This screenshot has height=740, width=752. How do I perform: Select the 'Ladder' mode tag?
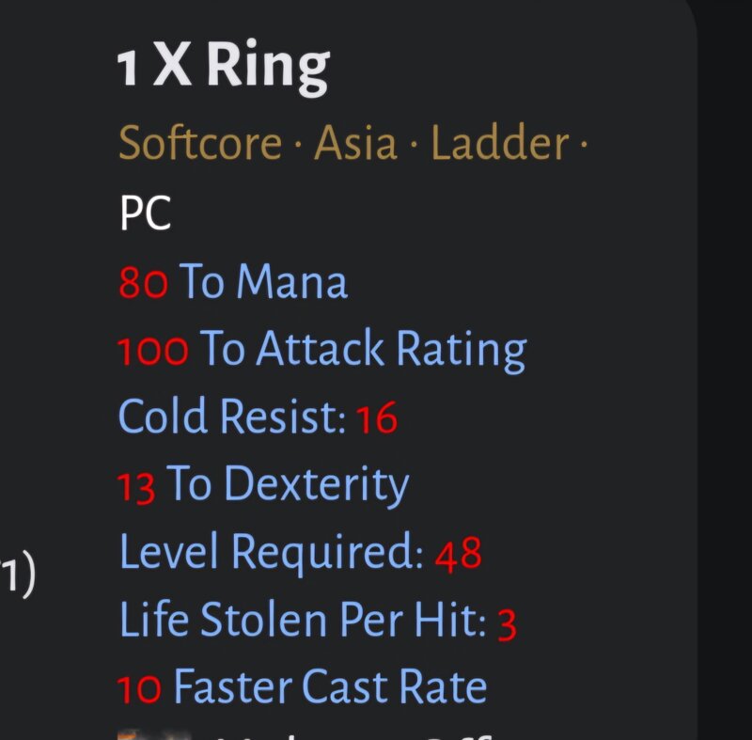(x=500, y=142)
